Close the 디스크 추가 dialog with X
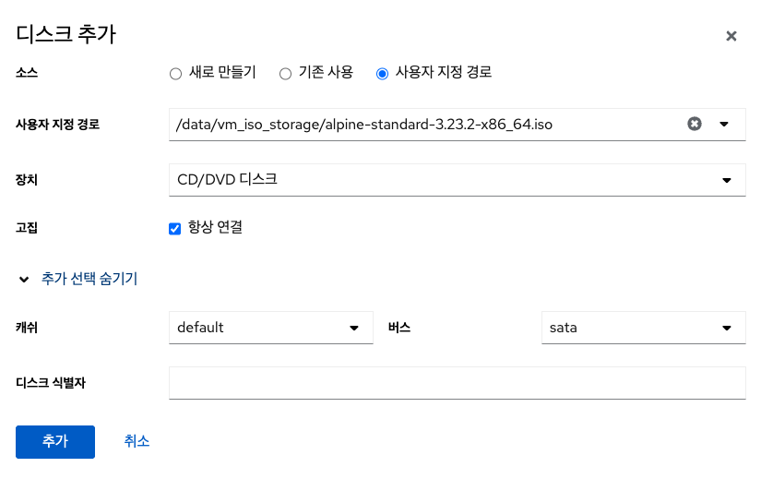The width and height of the screenshot is (761, 479). (731, 36)
